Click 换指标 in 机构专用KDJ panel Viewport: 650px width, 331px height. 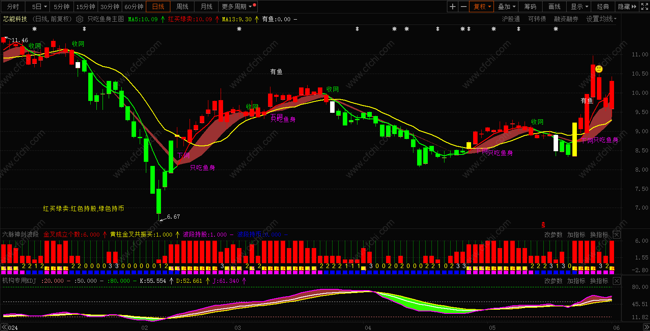click(599, 281)
